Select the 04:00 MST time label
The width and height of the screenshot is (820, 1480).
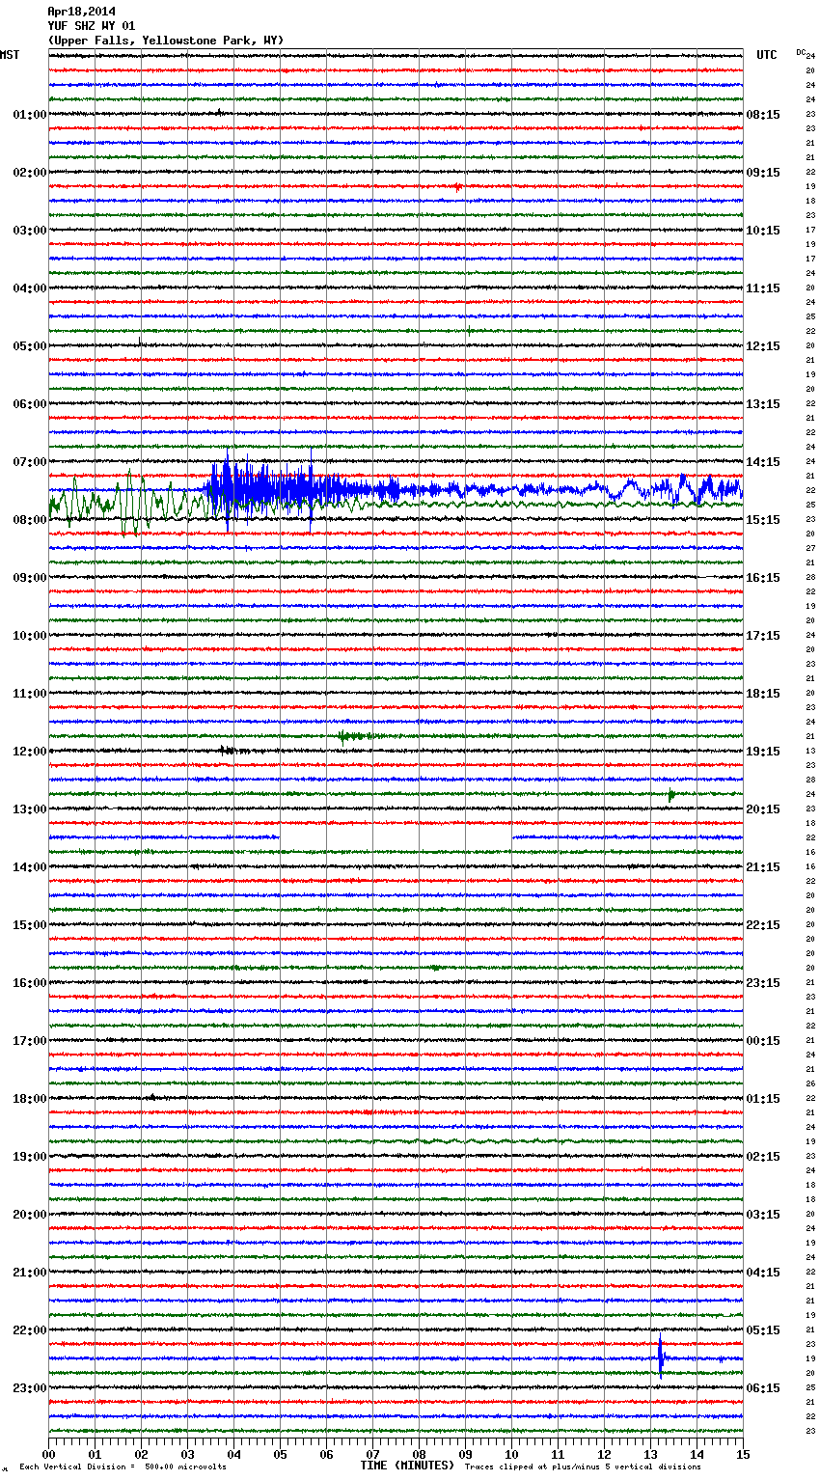click(x=30, y=288)
